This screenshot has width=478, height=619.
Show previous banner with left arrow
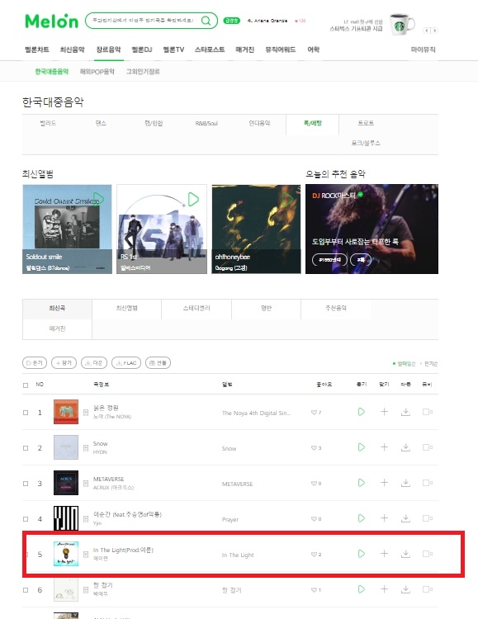pyautogui.click(x=427, y=31)
